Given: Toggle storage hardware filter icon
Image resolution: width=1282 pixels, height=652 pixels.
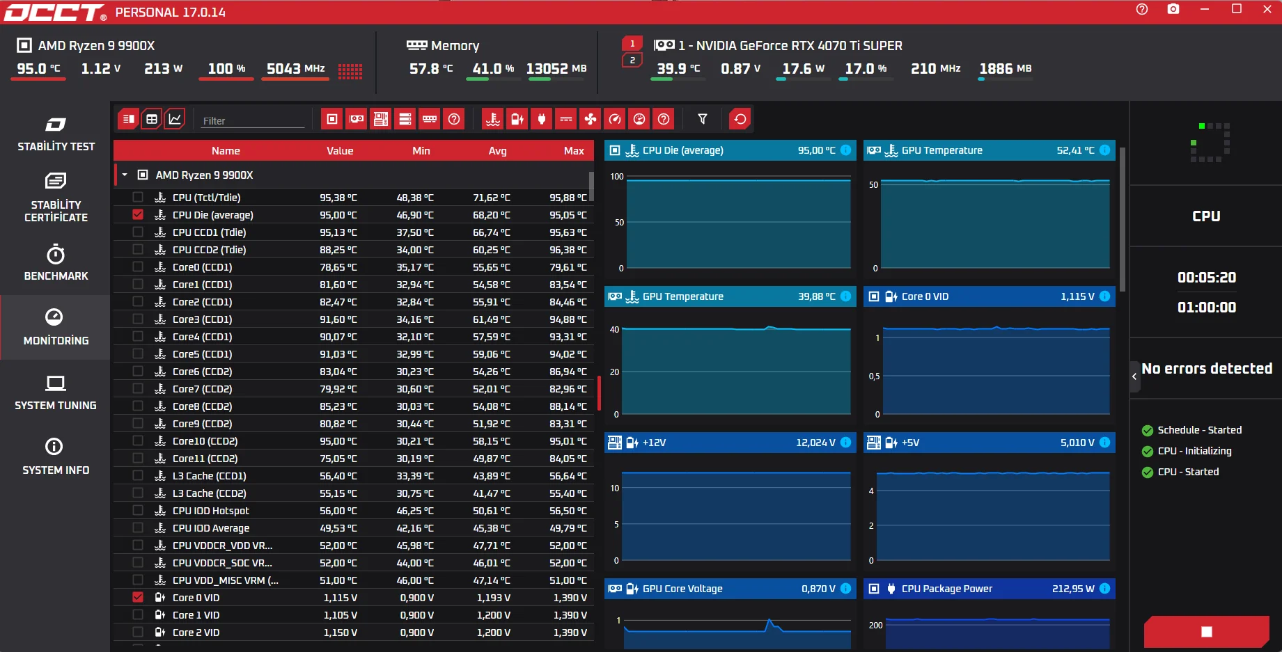Looking at the screenshot, I should point(405,119).
